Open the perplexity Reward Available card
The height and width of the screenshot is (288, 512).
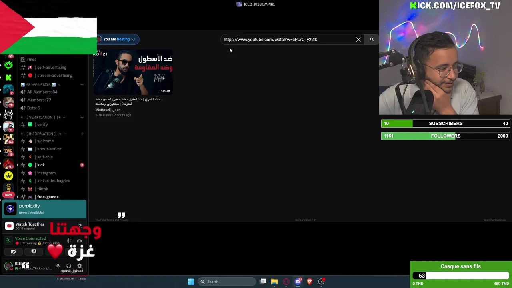pos(44,209)
